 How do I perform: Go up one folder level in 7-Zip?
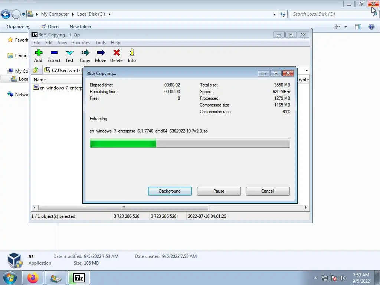click(36, 70)
